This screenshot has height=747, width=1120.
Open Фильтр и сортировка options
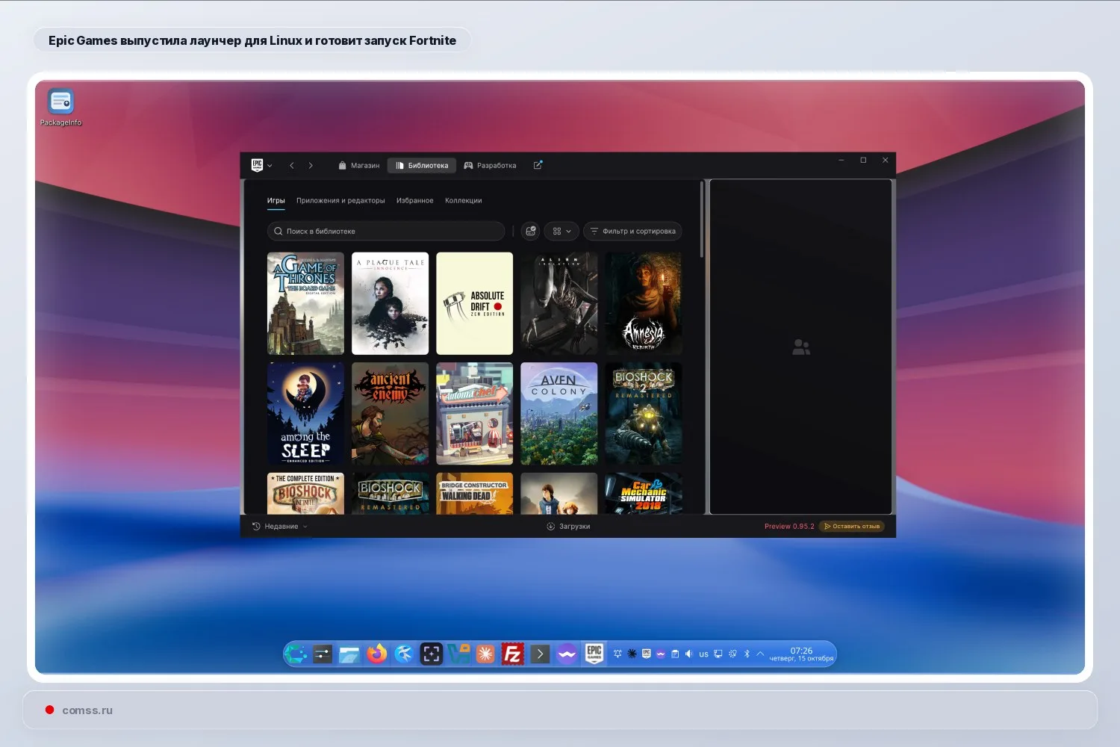coord(632,232)
